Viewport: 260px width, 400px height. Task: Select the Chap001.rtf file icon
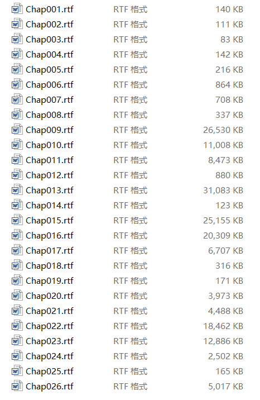coord(17,9)
